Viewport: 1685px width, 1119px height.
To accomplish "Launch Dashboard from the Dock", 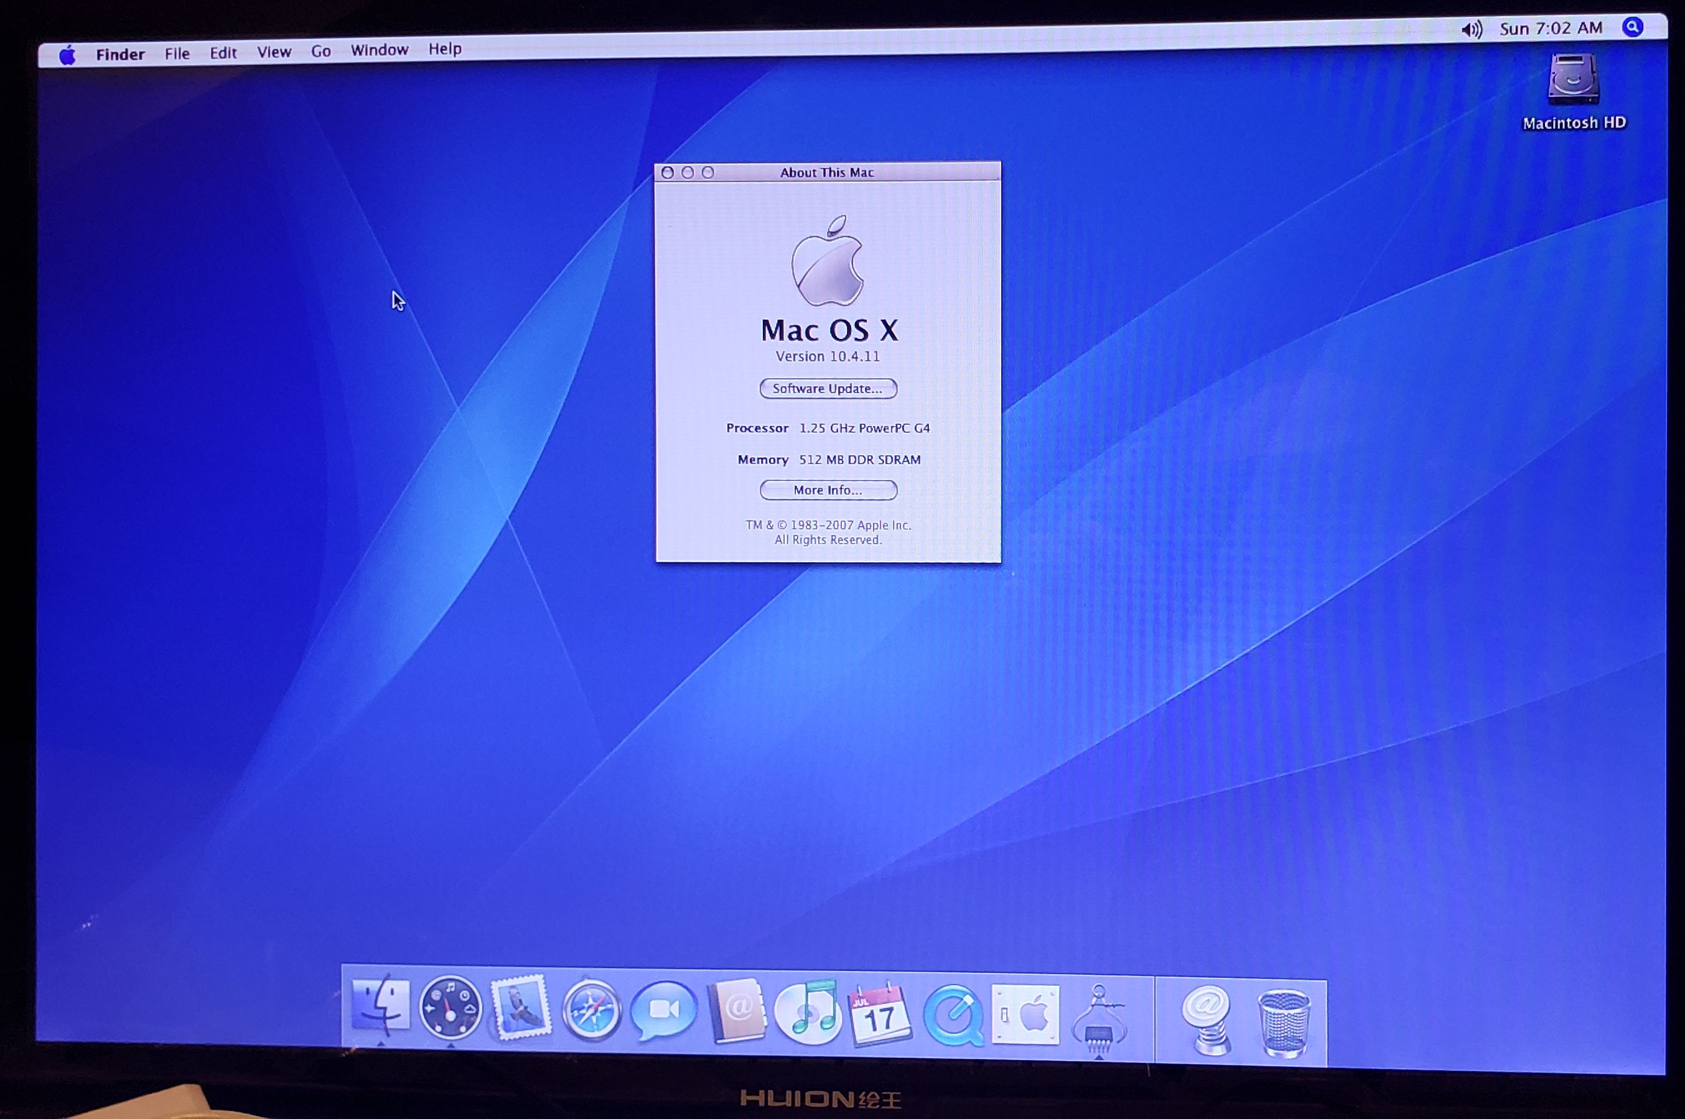I will (450, 1008).
